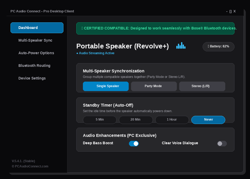The image size is (250, 179).
Task: Set standby timer to 5 Min
Action: (100, 120)
